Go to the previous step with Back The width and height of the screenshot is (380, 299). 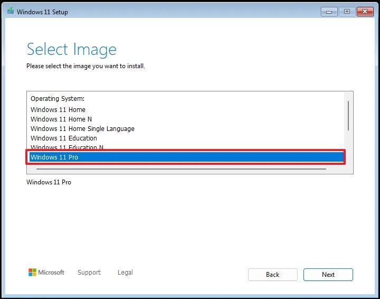click(272, 275)
